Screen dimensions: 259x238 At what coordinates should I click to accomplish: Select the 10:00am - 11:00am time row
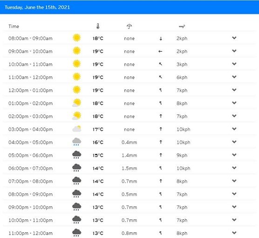pyautogui.click(x=129, y=64)
